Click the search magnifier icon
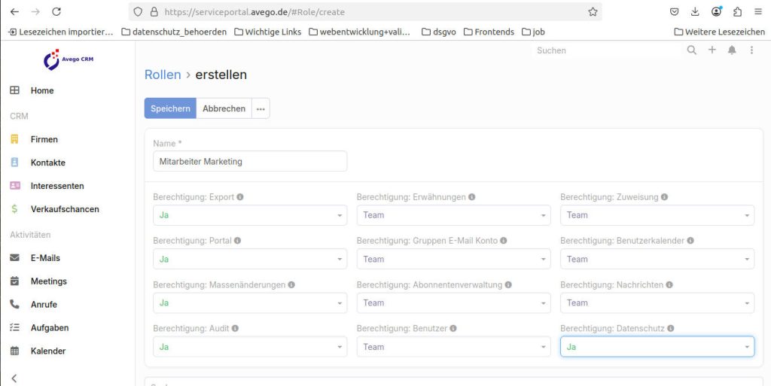771x386 pixels. click(x=692, y=50)
